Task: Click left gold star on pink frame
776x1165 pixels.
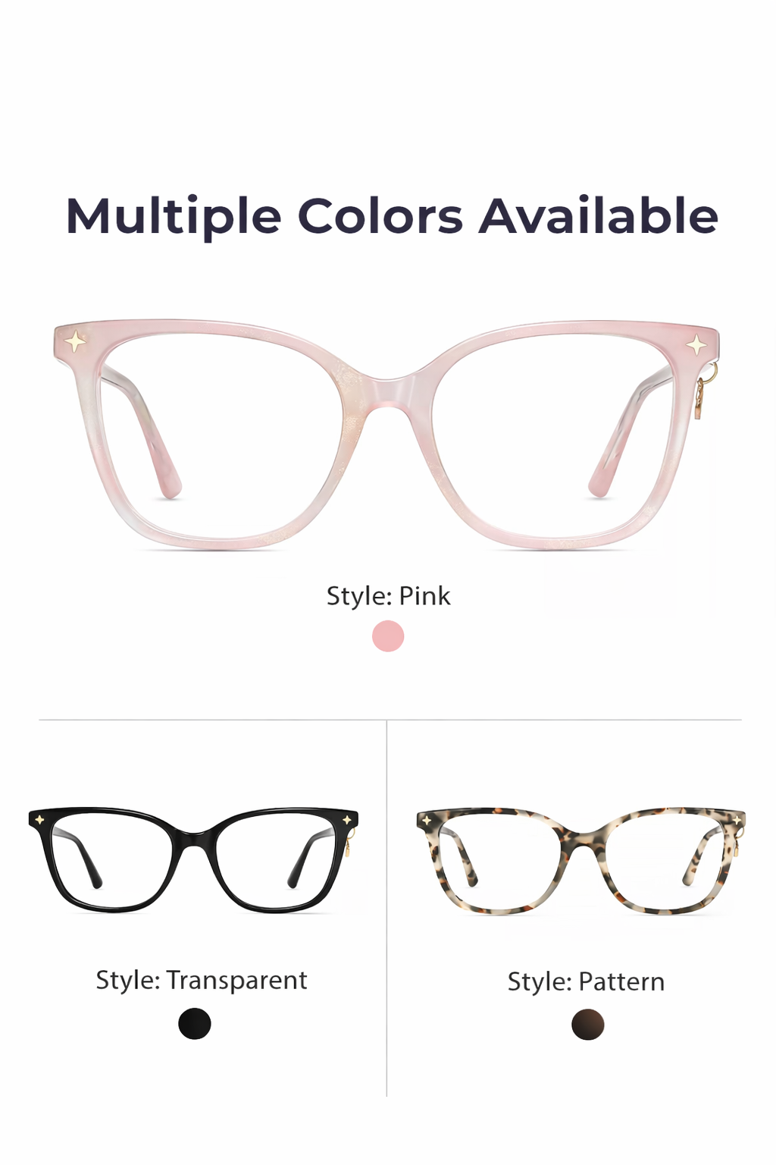Action: (x=75, y=341)
